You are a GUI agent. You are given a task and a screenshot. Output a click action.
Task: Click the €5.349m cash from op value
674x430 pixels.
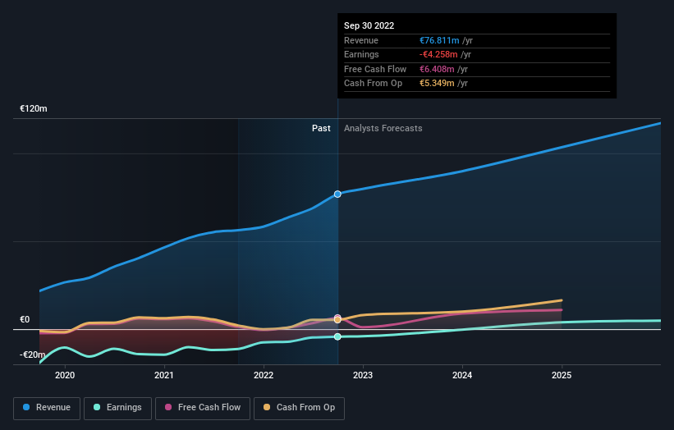437,84
